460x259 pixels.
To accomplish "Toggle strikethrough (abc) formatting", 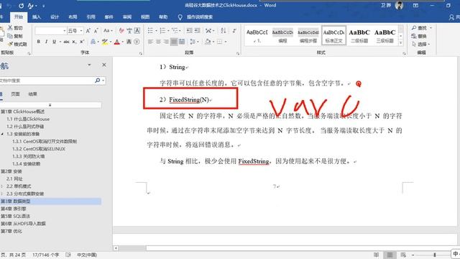I will tap(67, 42).
